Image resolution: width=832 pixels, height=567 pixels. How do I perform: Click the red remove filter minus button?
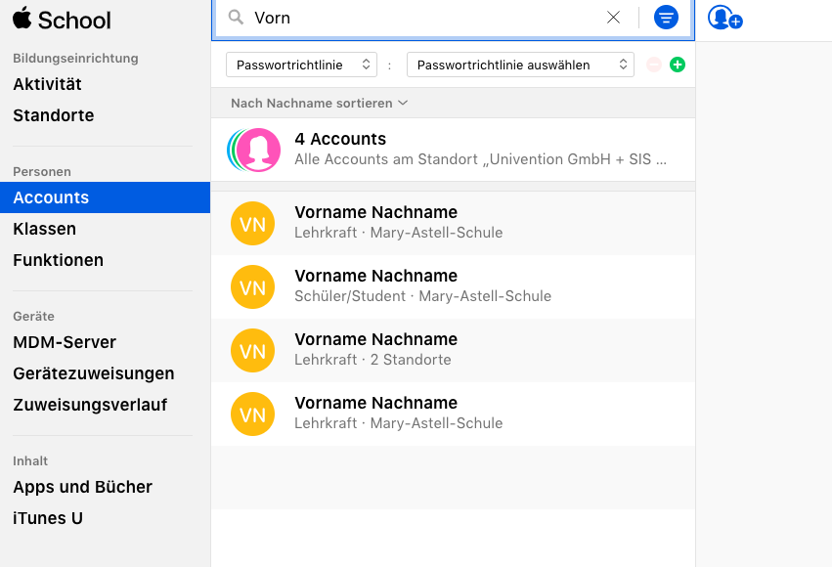point(654,65)
